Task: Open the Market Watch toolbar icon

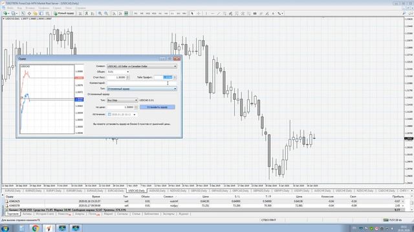Action: pyautogui.click(x=23, y=14)
